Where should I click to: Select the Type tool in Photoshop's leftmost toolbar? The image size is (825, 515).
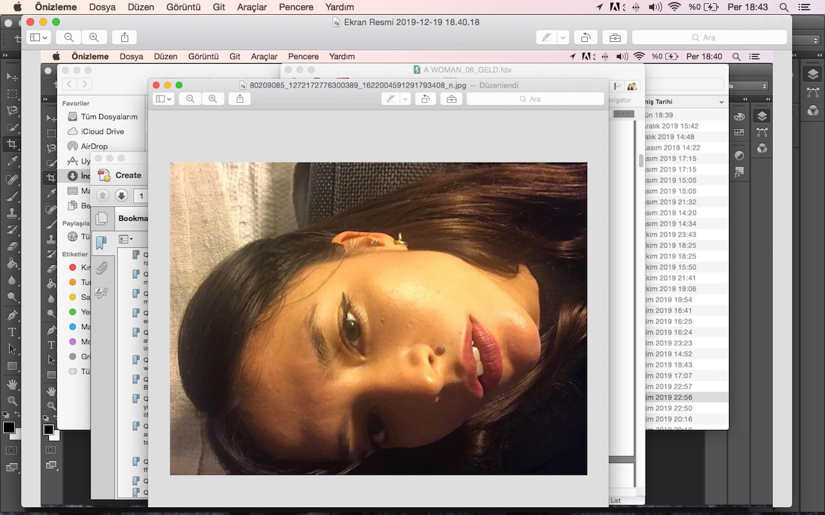(x=12, y=332)
